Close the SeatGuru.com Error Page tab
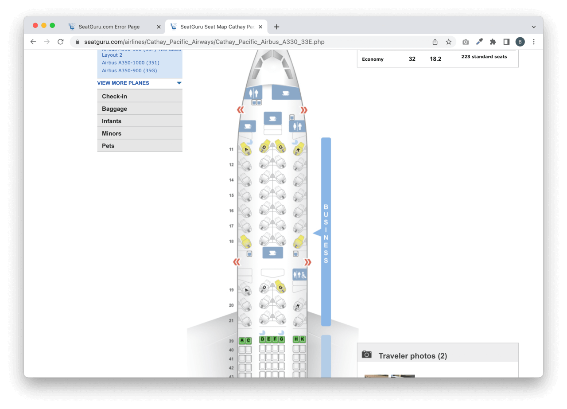 (x=159, y=27)
